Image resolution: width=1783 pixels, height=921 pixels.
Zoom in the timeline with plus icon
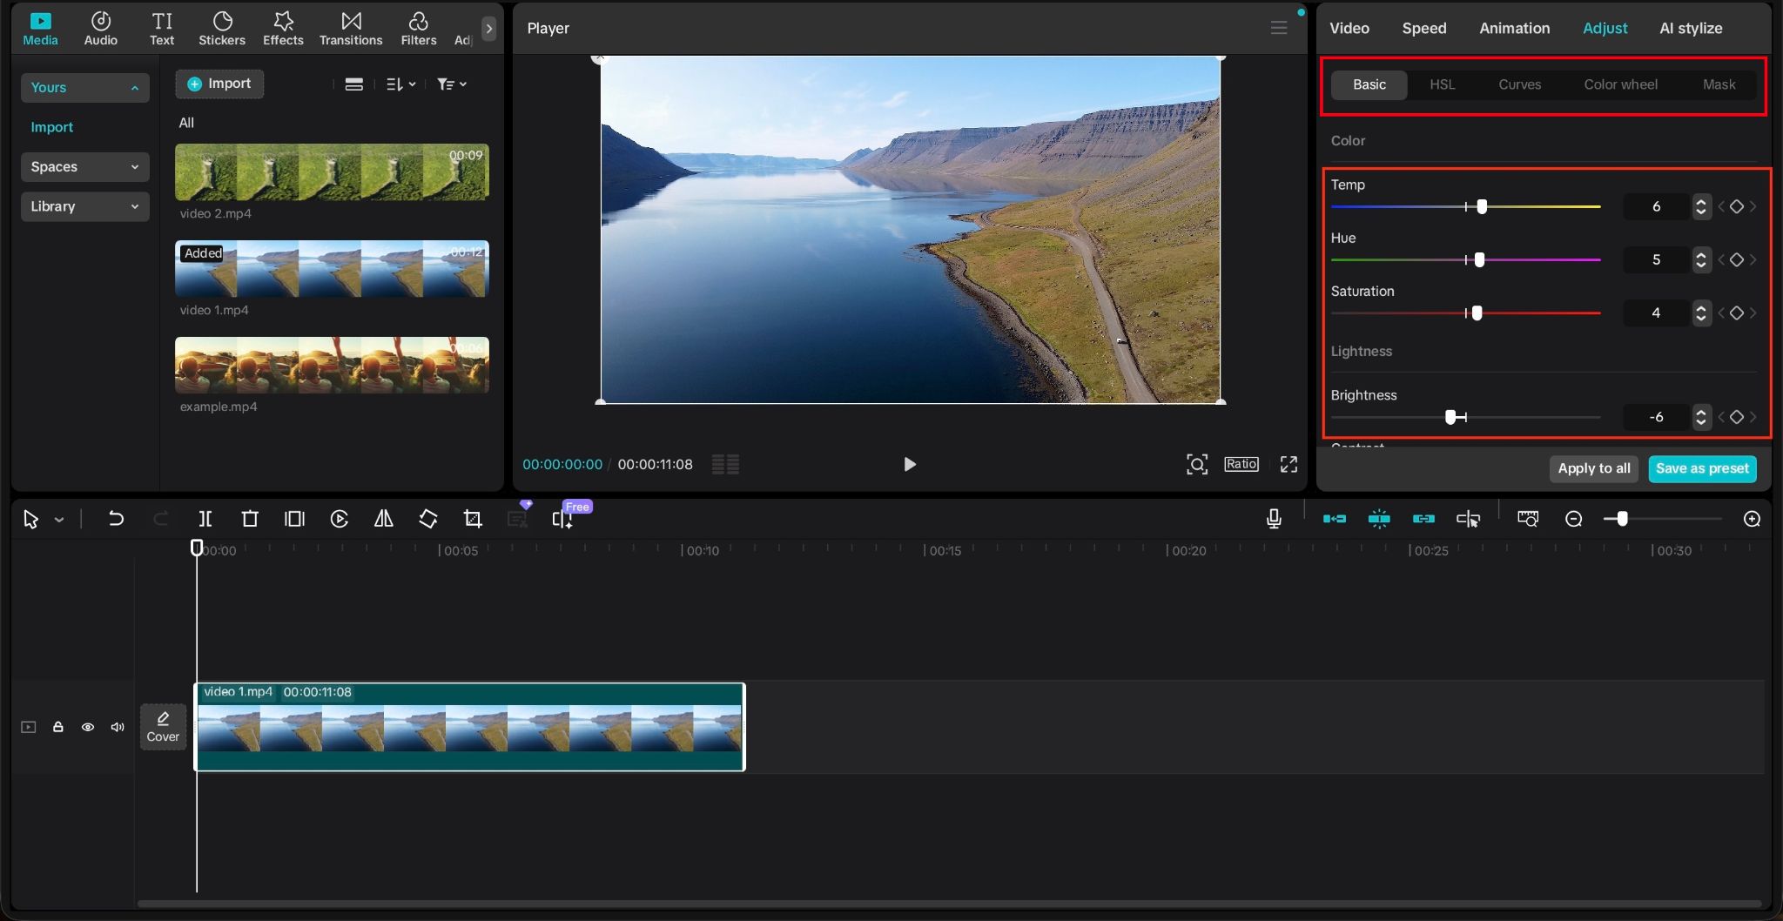[1753, 519]
